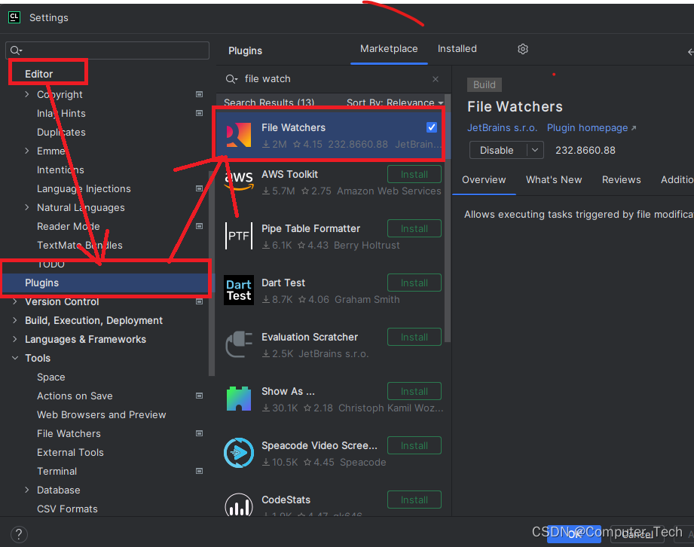
Task: Open help via the question mark icon
Action: (x=19, y=534)
